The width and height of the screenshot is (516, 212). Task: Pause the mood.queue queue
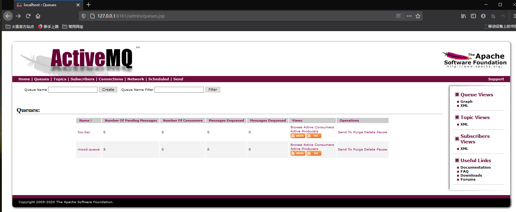tap(382, 149)
